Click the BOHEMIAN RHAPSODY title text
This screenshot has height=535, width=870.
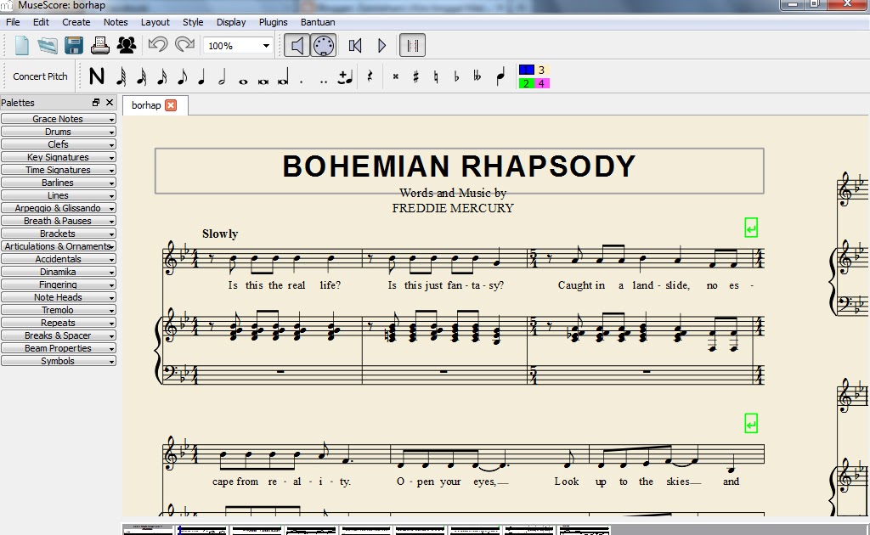point(459,166)
